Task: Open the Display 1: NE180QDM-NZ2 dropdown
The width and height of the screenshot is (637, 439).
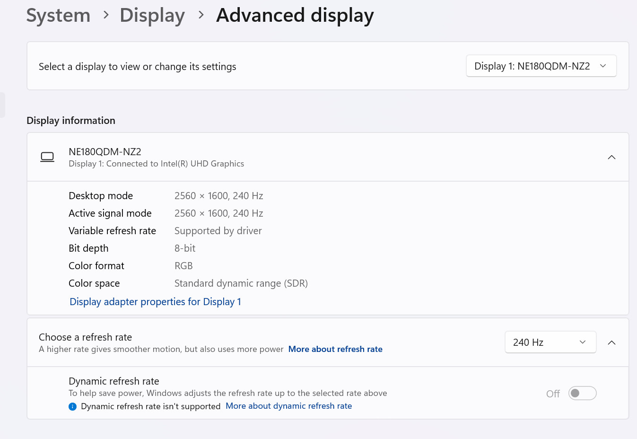Action: (541, 66)
